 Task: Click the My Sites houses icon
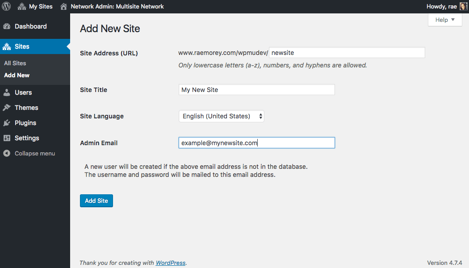pos(22,6)
